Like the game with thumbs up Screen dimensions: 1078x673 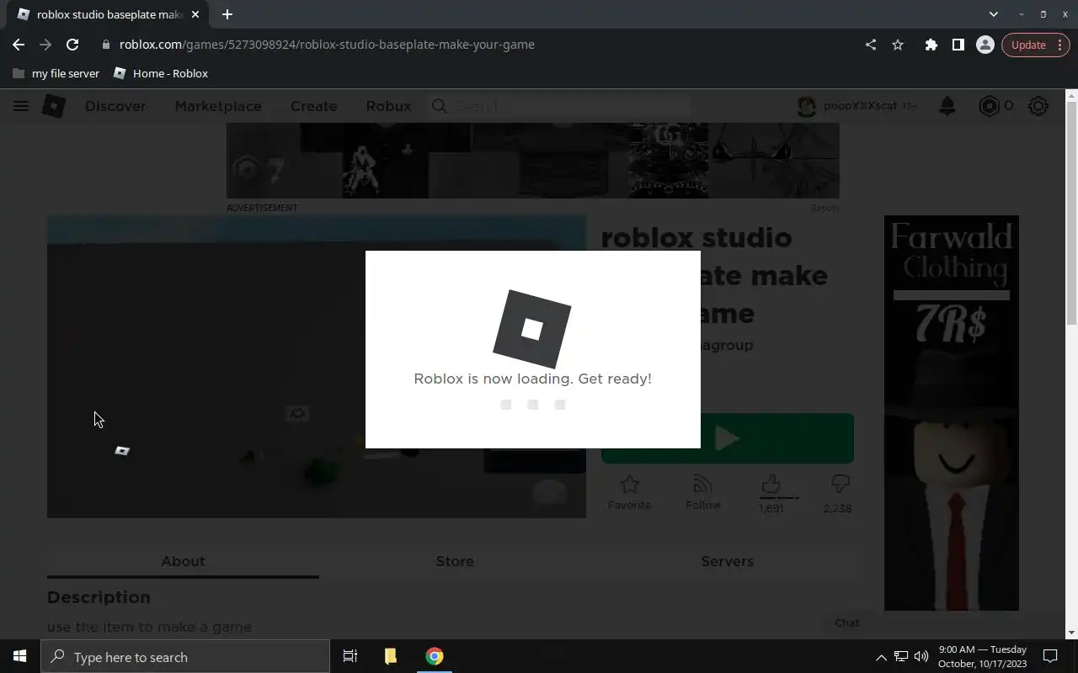(x=771, y=485)
